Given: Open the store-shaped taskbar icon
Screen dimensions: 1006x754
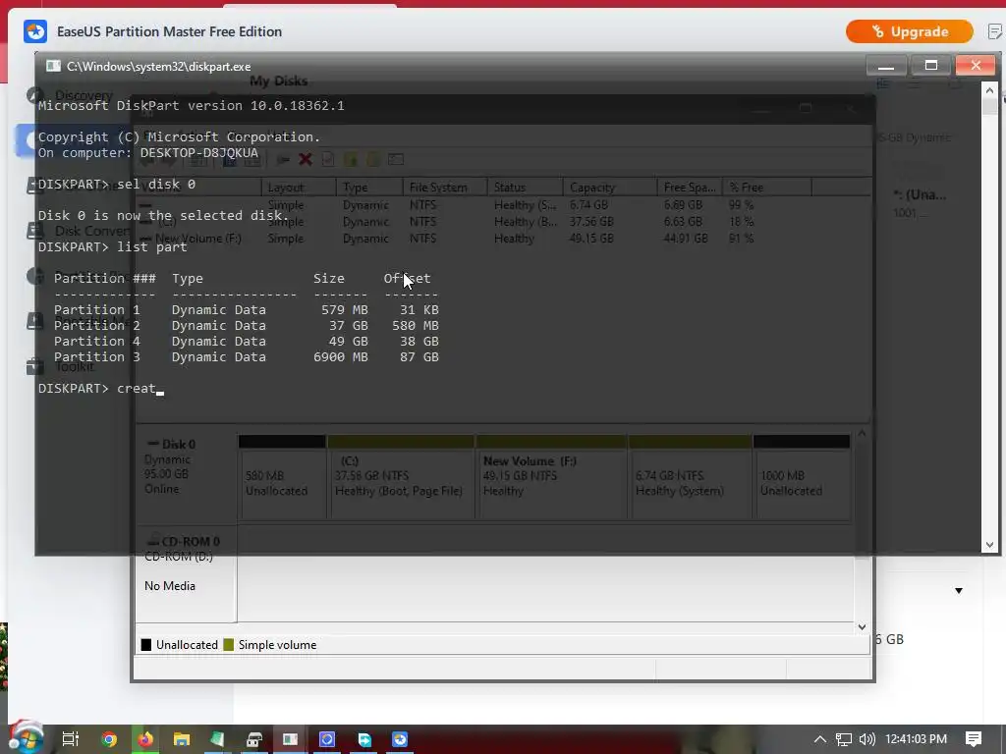Looking at the screenshot, I should 254,740.
